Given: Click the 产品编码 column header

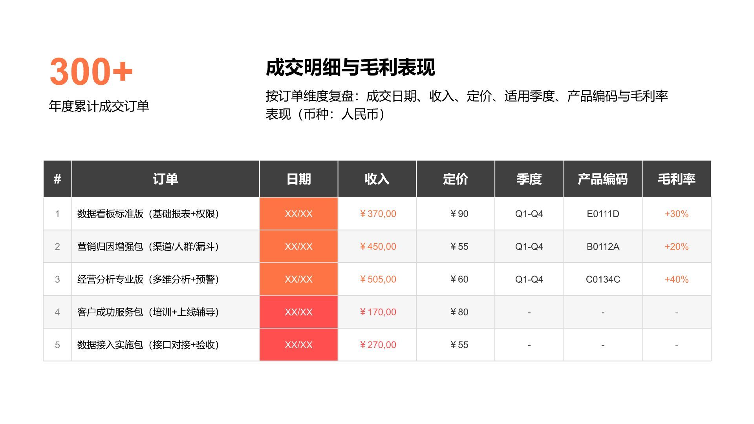Looking at the screenshot, I should [603, 179].
